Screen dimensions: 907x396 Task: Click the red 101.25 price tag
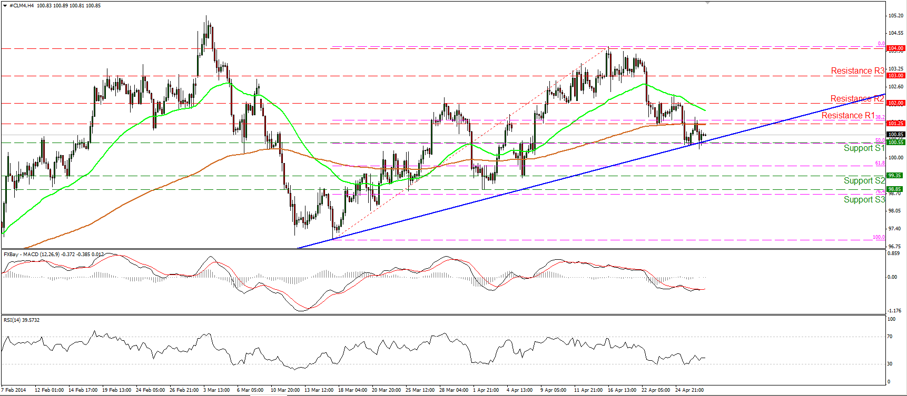coord(896,123)
